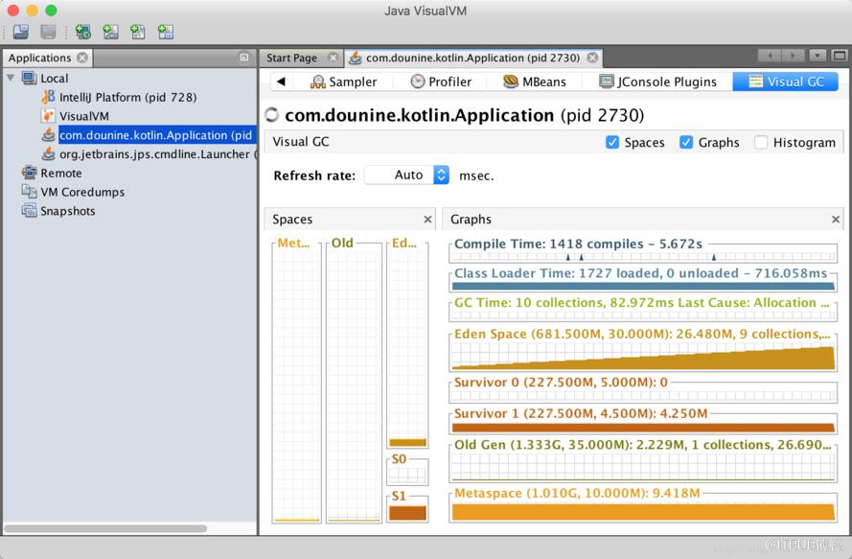Click the IntelliJ Platform app icon
The image size is (852, 559).
pos(48,97)
